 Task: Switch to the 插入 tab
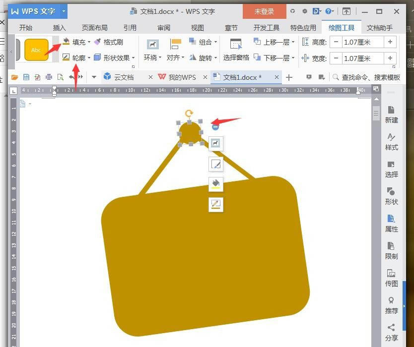click(x=60, y=28)
